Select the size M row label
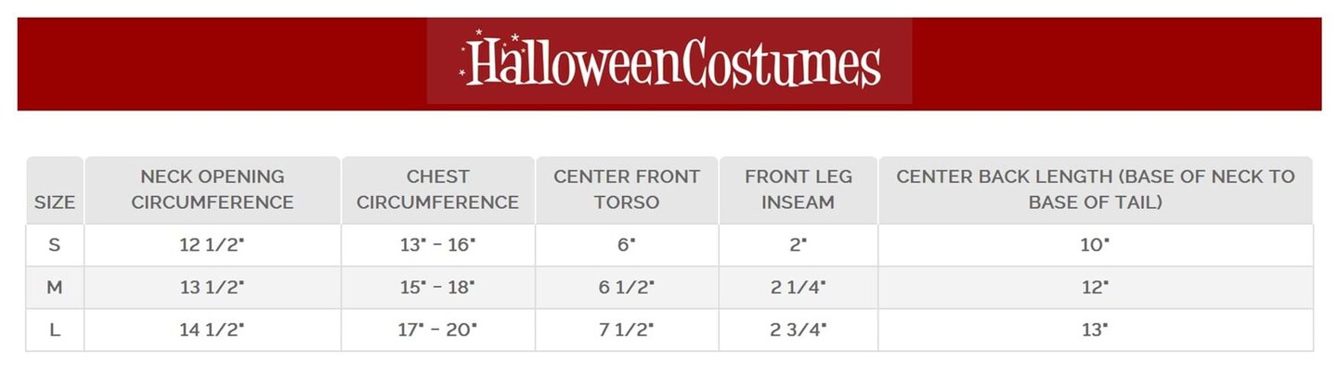 coord(55,288)
